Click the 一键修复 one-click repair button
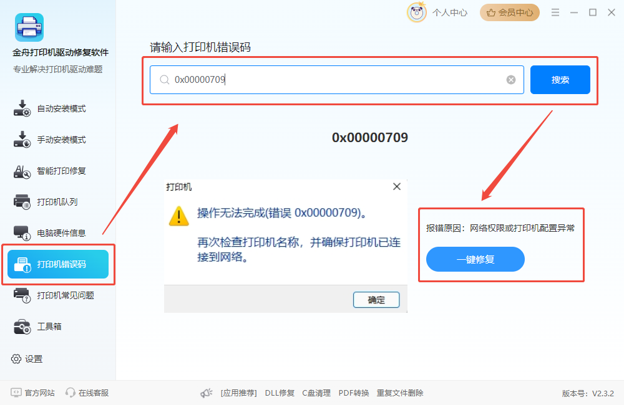Screen dimensions: 624x405 (475, 259)
